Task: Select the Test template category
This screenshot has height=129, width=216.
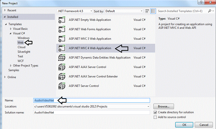Action: click(20, 56)
